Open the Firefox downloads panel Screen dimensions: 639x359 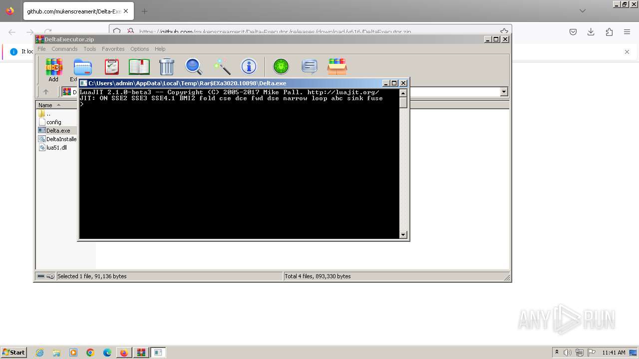(x=591, y=32)
